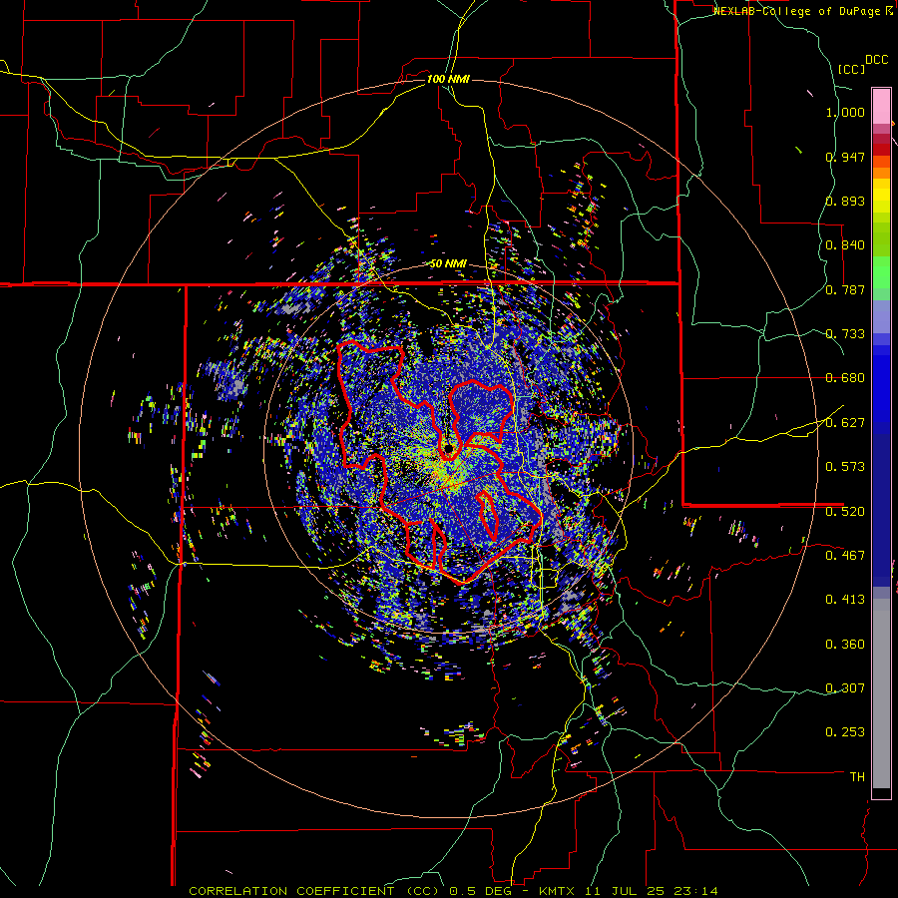898x898 pixels.
Task: Click the 0.573 scale value
Action: click(x=845, y=467)
